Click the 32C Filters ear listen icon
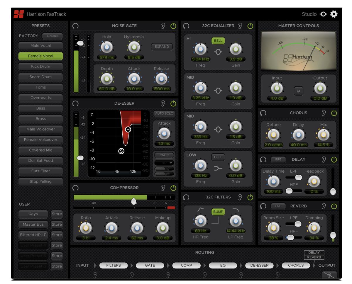This screenshot has height=284, width=352. coord(240,197)
